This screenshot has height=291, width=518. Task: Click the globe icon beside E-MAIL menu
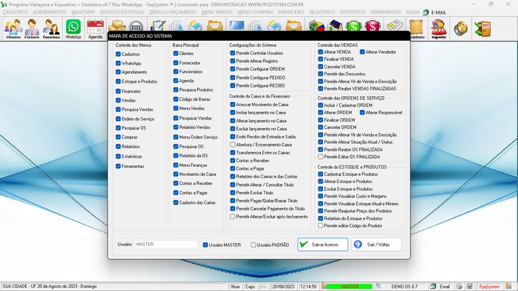point(425,12)
